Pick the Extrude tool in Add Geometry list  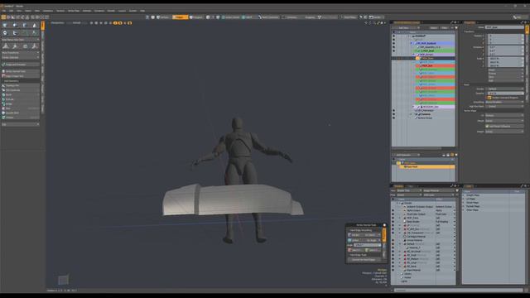[x=20, y=99]
